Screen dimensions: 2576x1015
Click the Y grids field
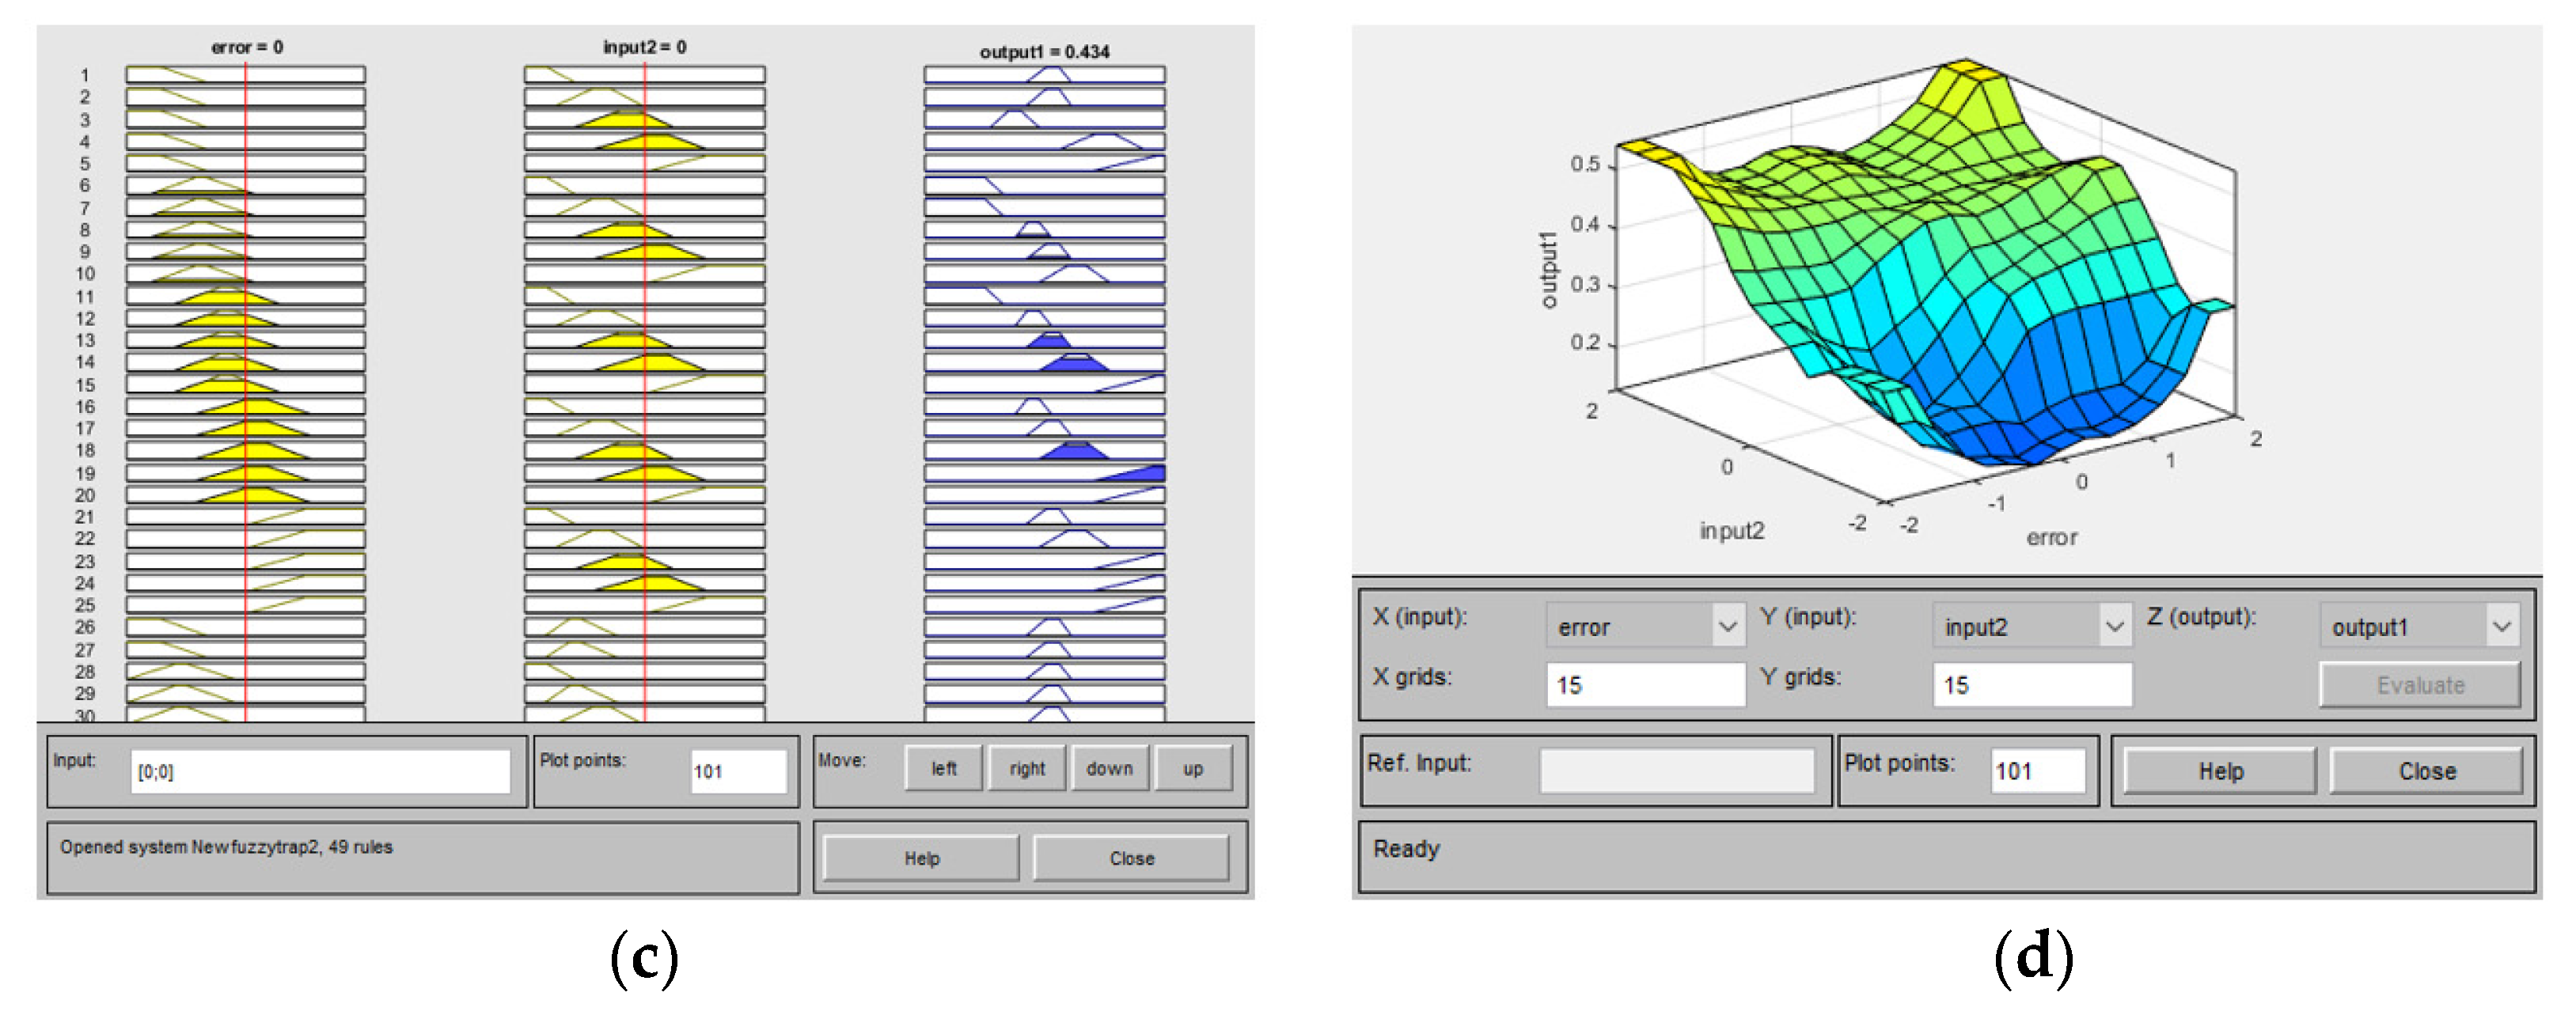[x=2031, y=685]
